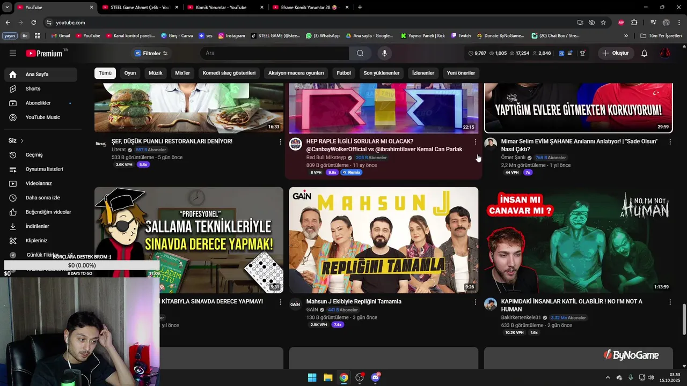Screen dimensions: 687x386
Task: Click the Oluştur create button
Action: [616, 53]
